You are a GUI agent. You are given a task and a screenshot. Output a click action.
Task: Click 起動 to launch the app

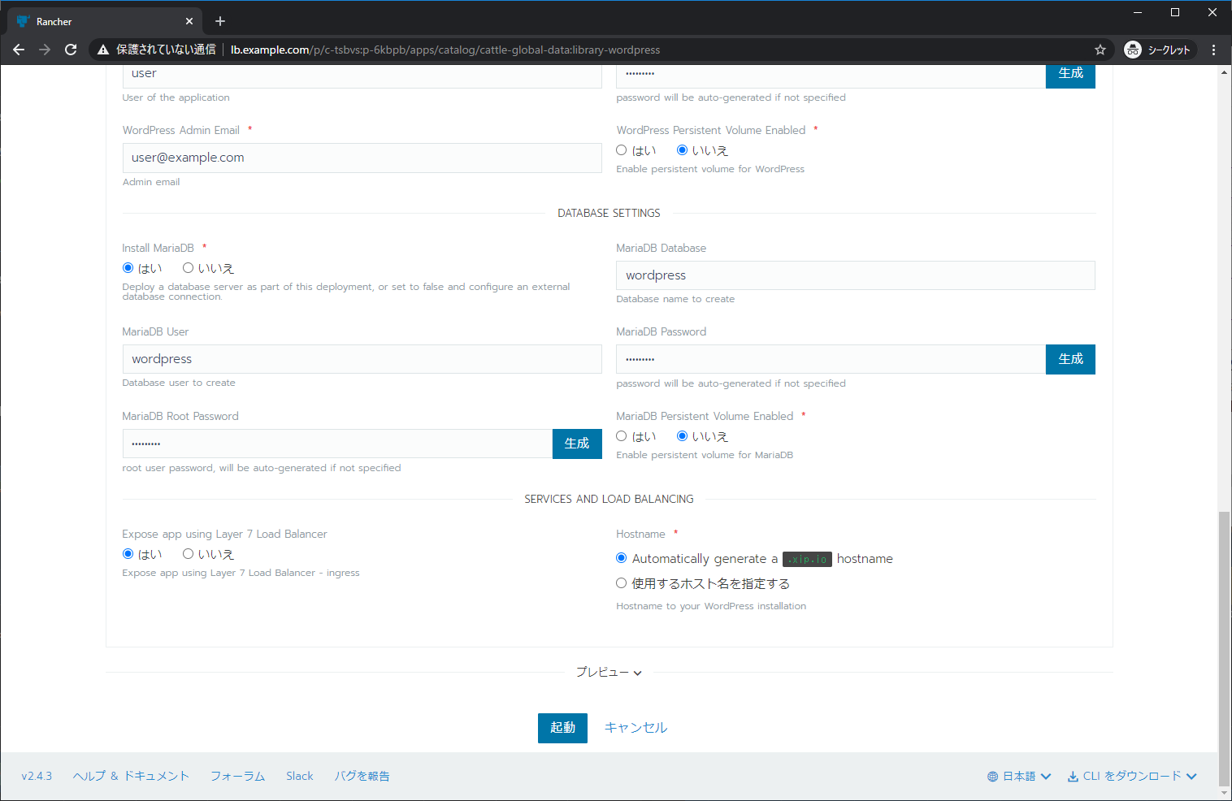click(562, 728)
